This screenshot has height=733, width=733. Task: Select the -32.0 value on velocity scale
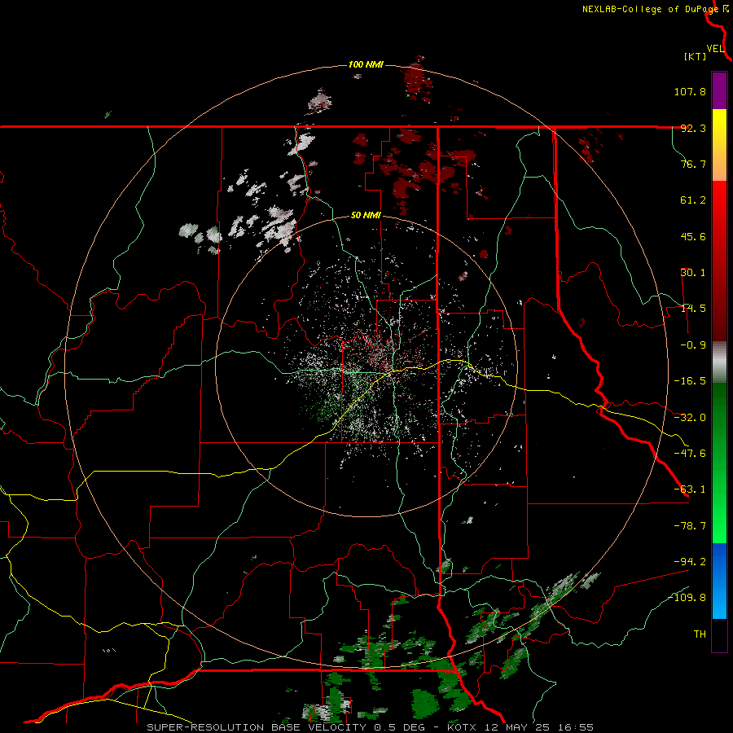tap(690, 418)
